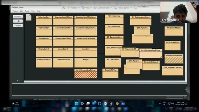Open the Edit menu
The height and width of the screenshot is (112, 199).
(x=21, y=11)
